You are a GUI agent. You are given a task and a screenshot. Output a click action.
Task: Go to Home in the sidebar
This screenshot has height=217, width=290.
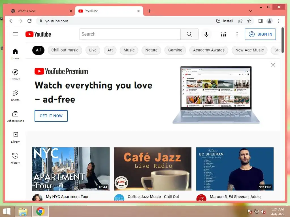(x=15, y=54)
